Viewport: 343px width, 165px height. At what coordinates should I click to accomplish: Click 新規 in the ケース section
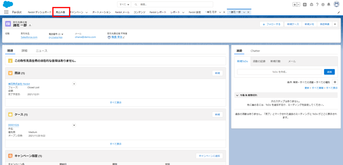tap(218, 115)
